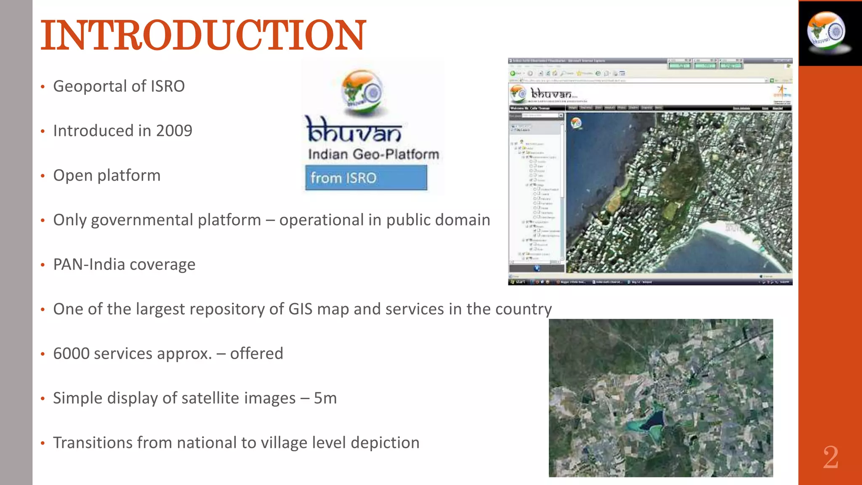
Task: Click the Bhuvan logo overlay on the map
Action: pos(576,123)
